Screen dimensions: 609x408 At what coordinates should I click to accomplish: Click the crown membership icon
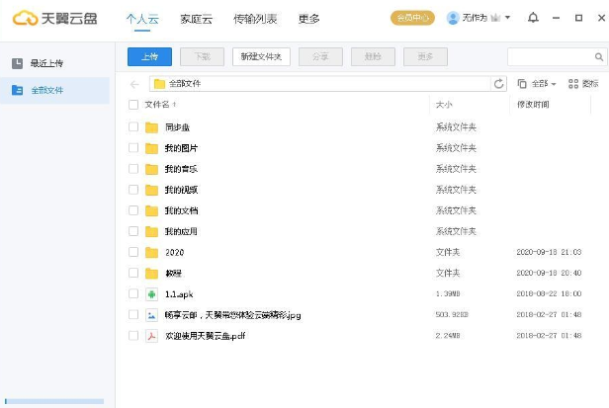pos(495,18)
